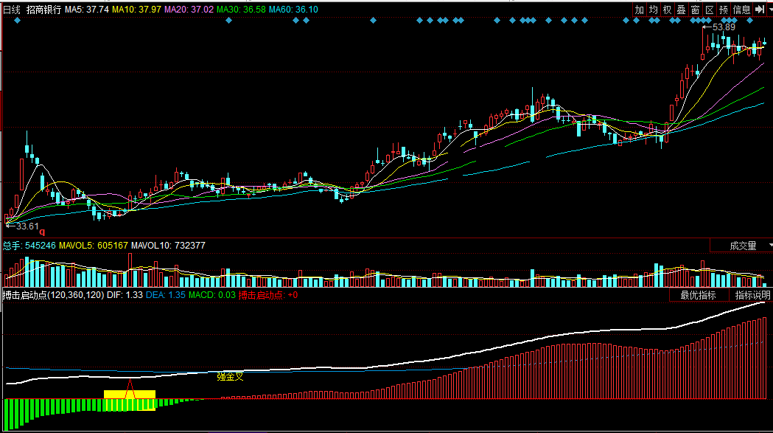773x433 pixels.
Task: Click the red 搏击启动点: +0 value
Action: (268, 295)
